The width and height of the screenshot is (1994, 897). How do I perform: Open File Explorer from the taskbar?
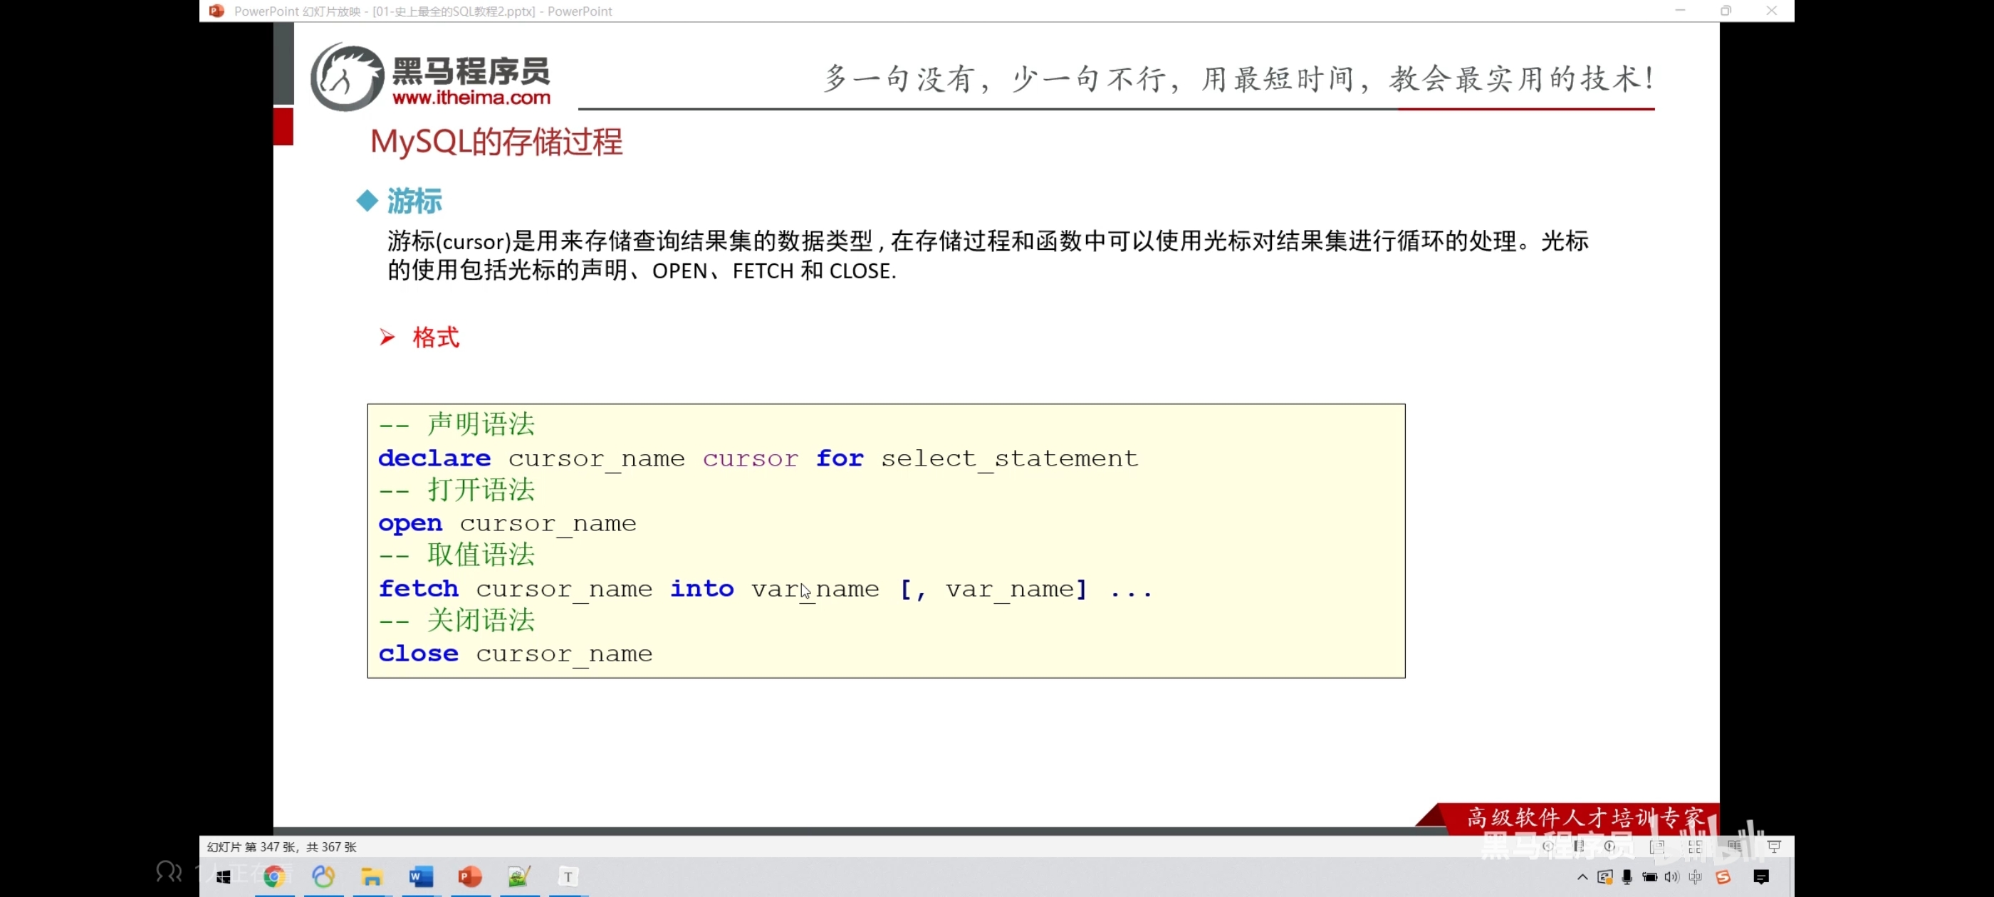[372, 876]
